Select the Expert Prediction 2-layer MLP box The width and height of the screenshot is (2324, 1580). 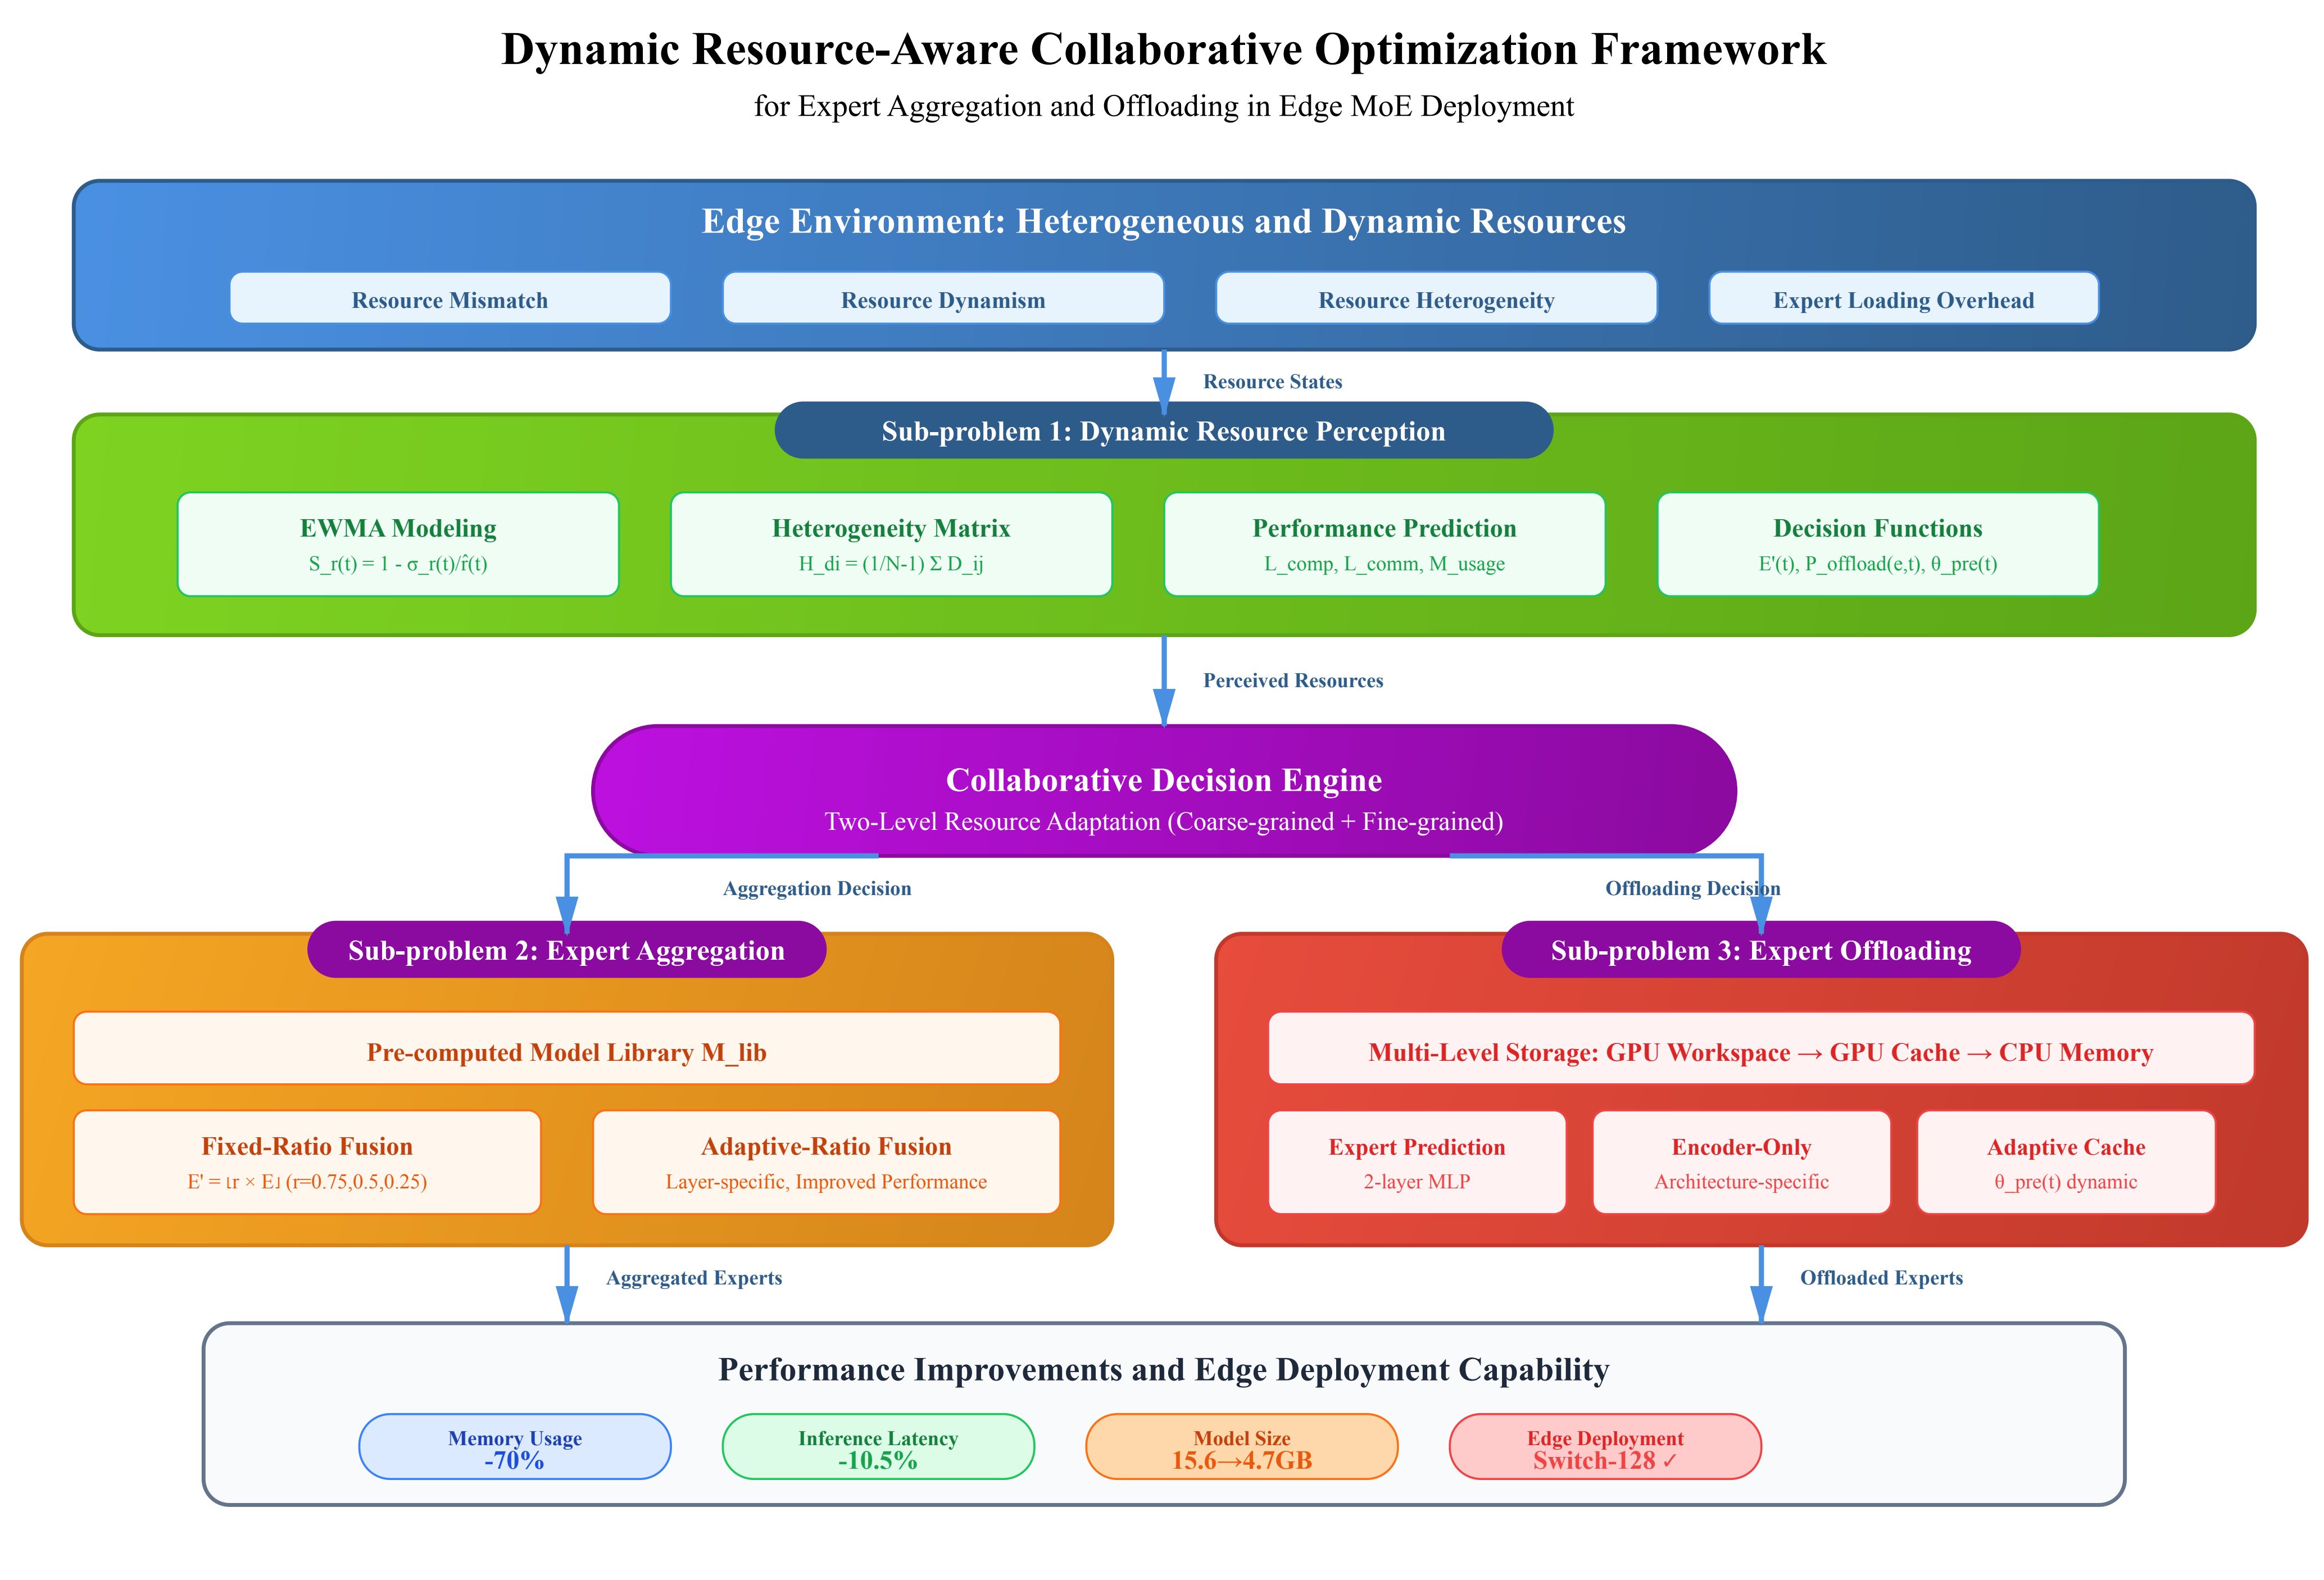coord(1416,1162)
